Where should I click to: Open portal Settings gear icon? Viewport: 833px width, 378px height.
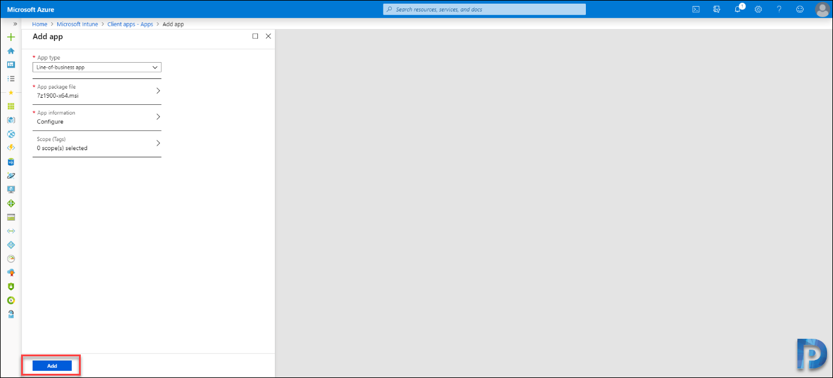click(x=758, y=9)
